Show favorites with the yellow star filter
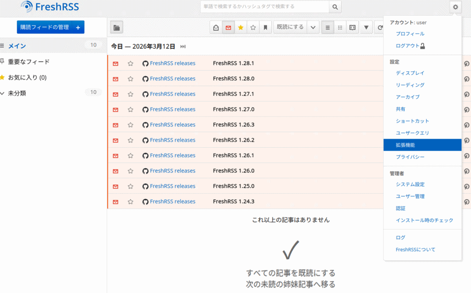Viewport: 471px width, 293px height. [x=241, y=28]
